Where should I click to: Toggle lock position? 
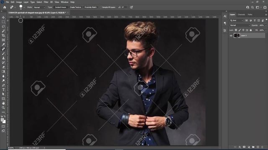tap(243, 30)
